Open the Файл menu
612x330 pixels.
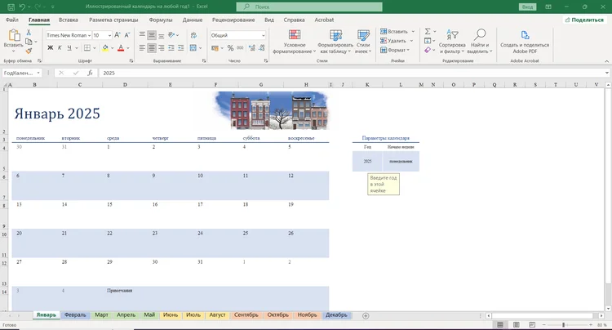(12, 20)
